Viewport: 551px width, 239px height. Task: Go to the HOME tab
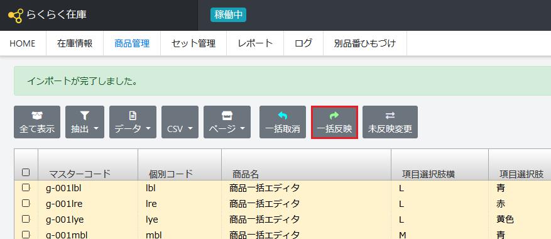pos(23,43)
